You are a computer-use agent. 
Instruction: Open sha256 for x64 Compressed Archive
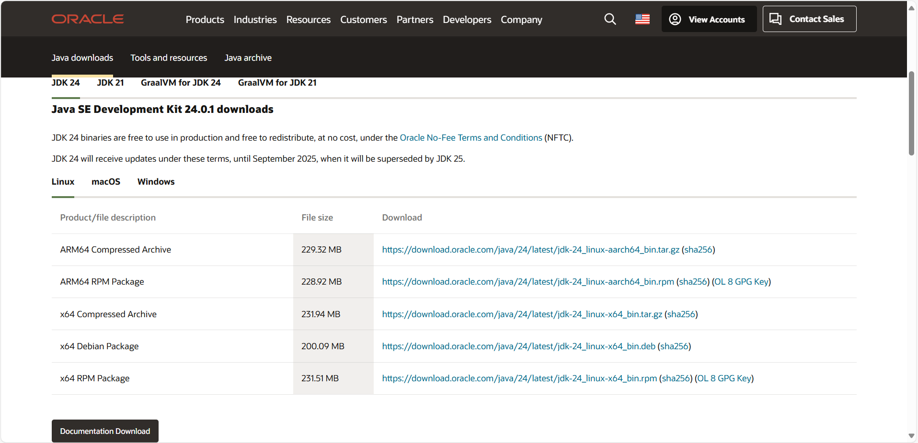click(x=681, y=314)
